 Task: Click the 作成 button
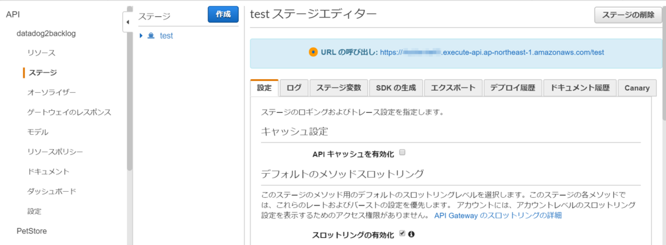pyautogui.click(x=223, y=14)
